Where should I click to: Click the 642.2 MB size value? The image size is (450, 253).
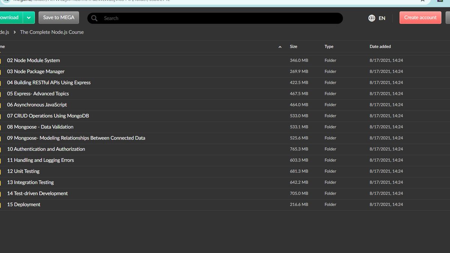[299, 182]
